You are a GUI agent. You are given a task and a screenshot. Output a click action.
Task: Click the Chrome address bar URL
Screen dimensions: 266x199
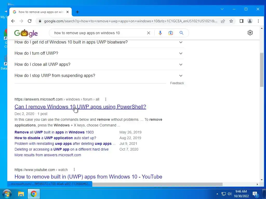(x=131, y=21)
